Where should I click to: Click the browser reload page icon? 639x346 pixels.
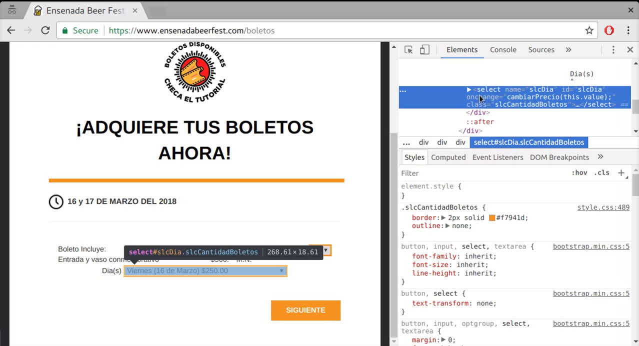(45, 30)
